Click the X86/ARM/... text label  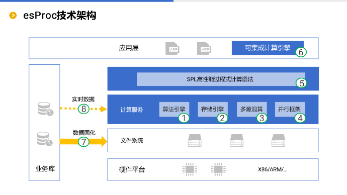(273, 169)
